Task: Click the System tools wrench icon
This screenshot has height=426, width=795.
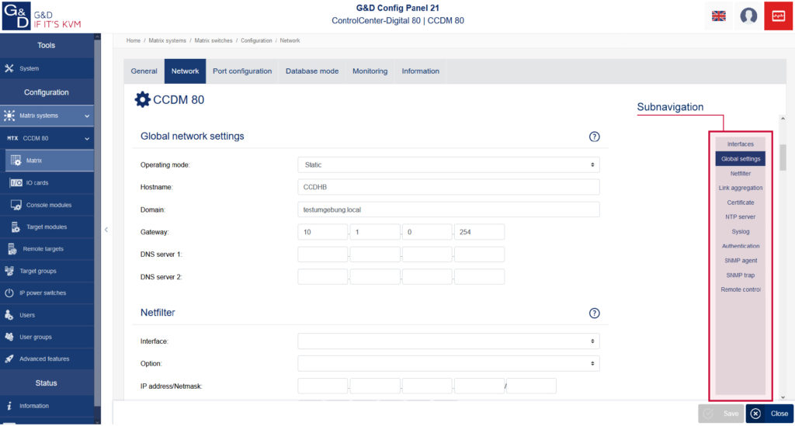Action: (x=9, y=68)
